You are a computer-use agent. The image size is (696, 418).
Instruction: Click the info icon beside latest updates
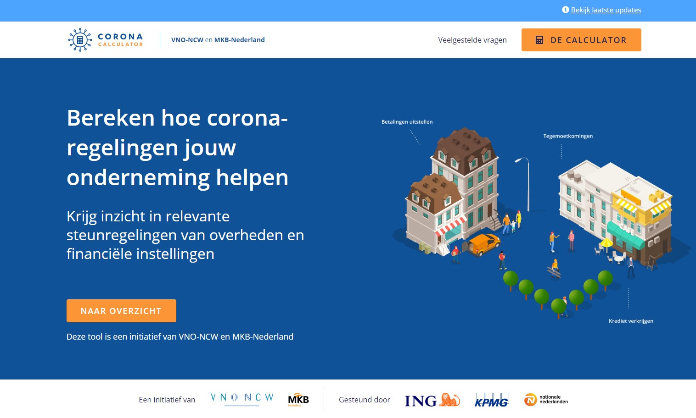click(x=566, y=9)
